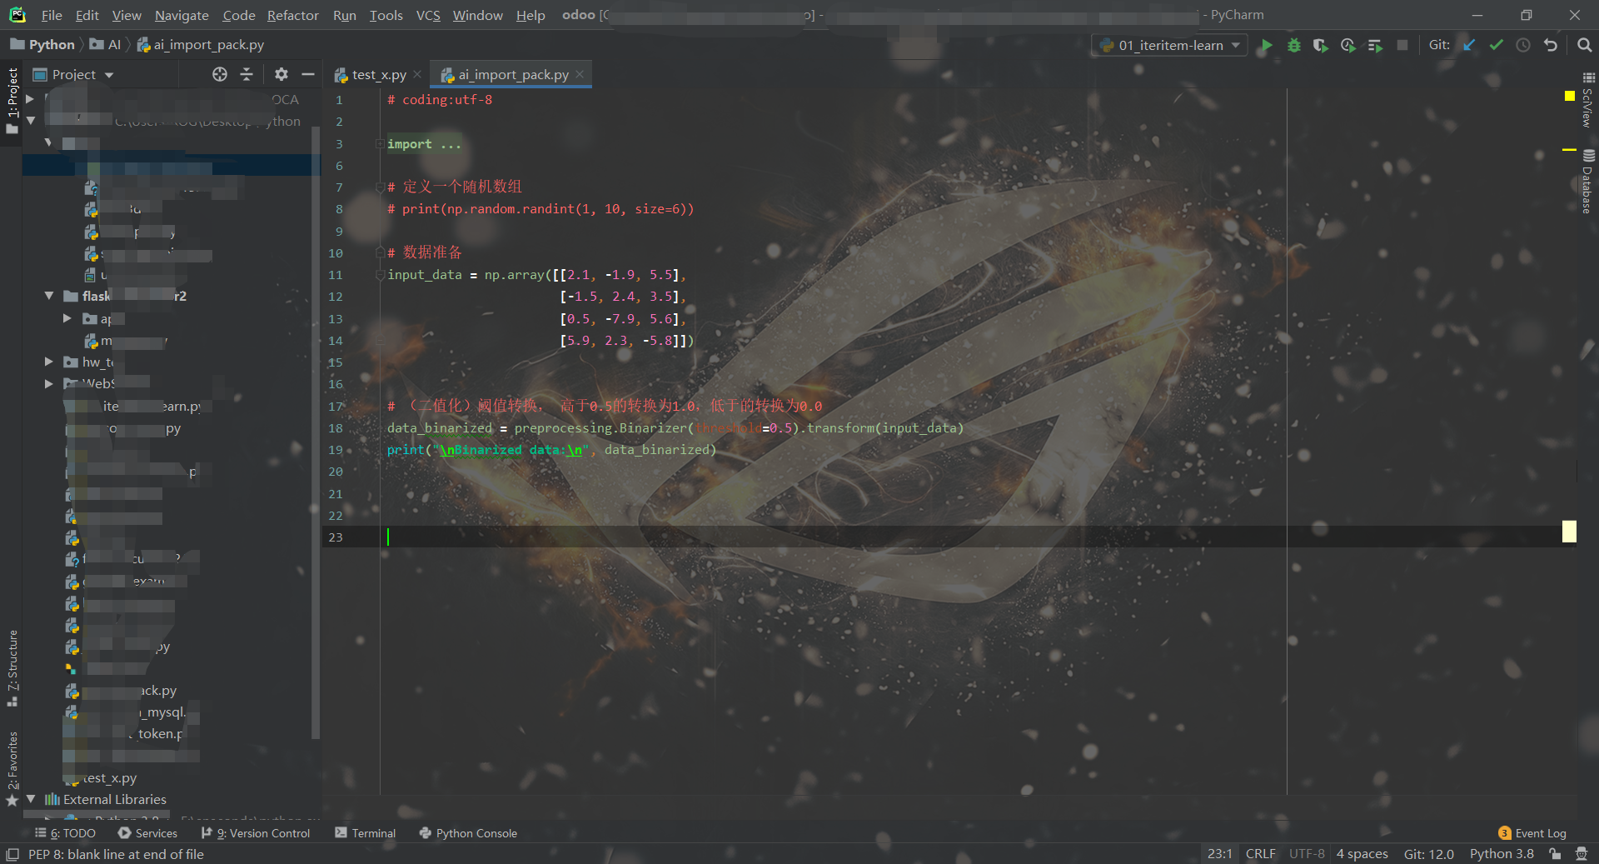Place cursor on line 18 data_binarized

[x=440, y=428]
